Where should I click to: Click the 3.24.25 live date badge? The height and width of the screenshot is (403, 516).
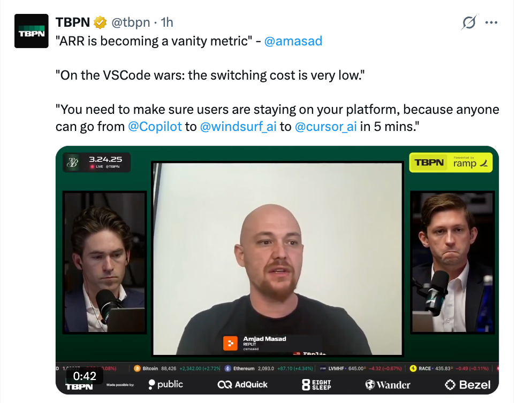click(x=96, y=162)
